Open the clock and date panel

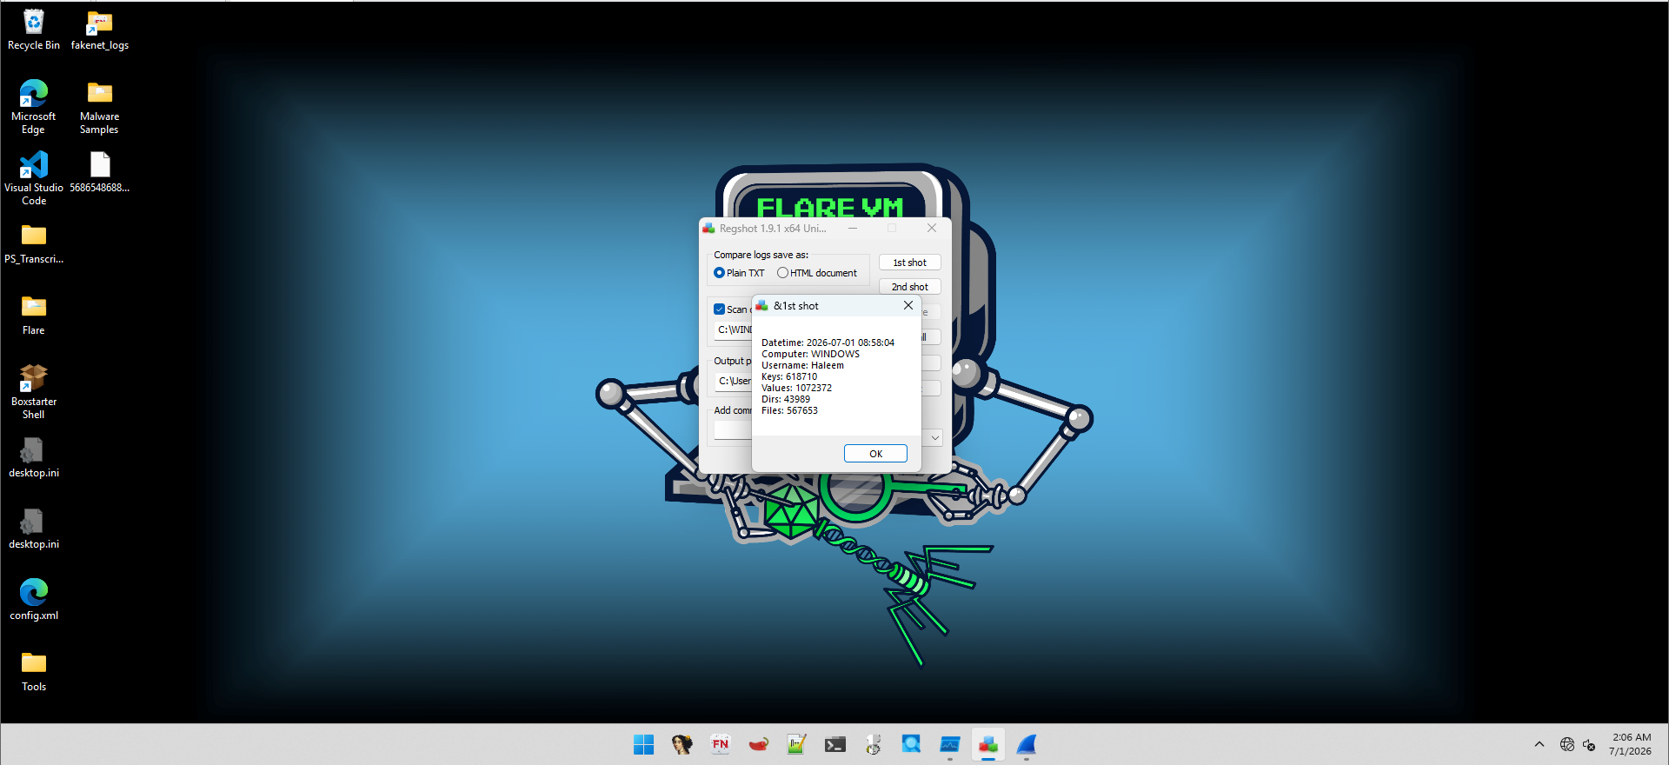click(1631, 745)
